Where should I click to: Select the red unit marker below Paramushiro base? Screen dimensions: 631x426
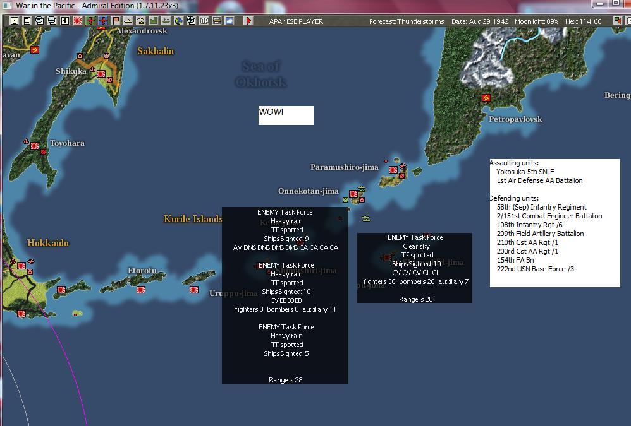click(401, 176)
